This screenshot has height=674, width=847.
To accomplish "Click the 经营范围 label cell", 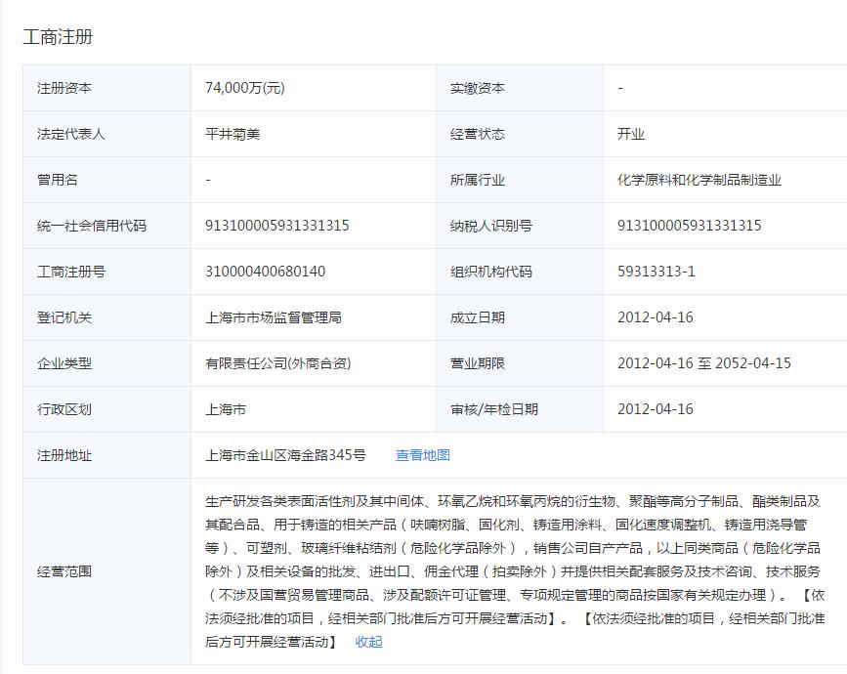I will tap(106, 571).
